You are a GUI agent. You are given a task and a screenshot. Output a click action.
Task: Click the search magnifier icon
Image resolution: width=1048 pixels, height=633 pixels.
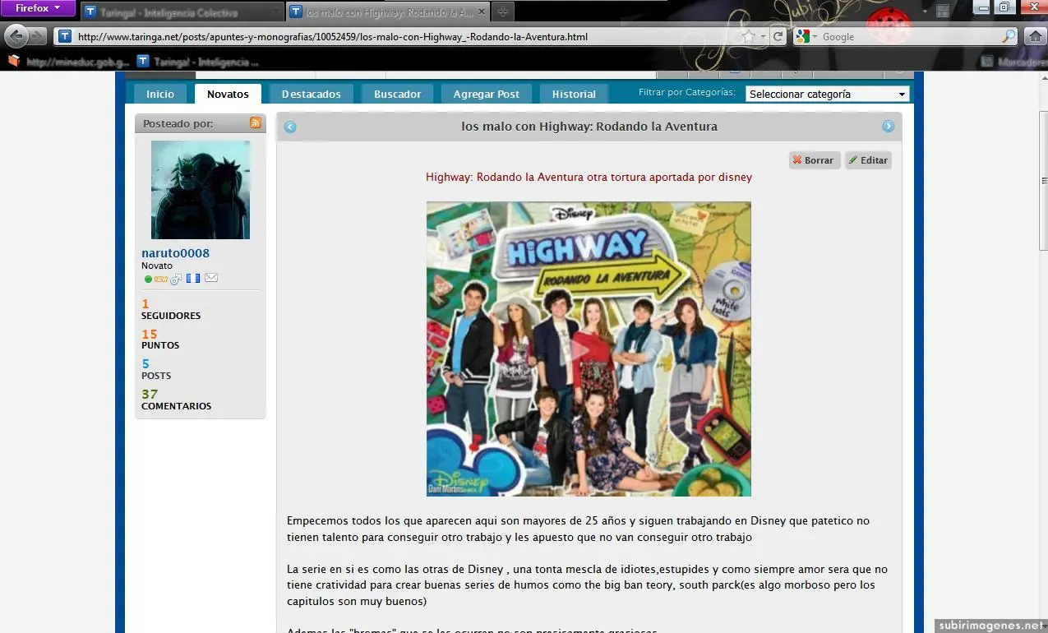(x=1009, y=36)
